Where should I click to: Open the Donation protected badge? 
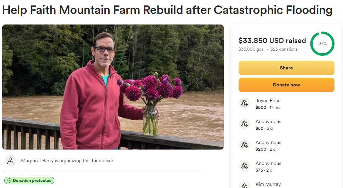point(29,180)
